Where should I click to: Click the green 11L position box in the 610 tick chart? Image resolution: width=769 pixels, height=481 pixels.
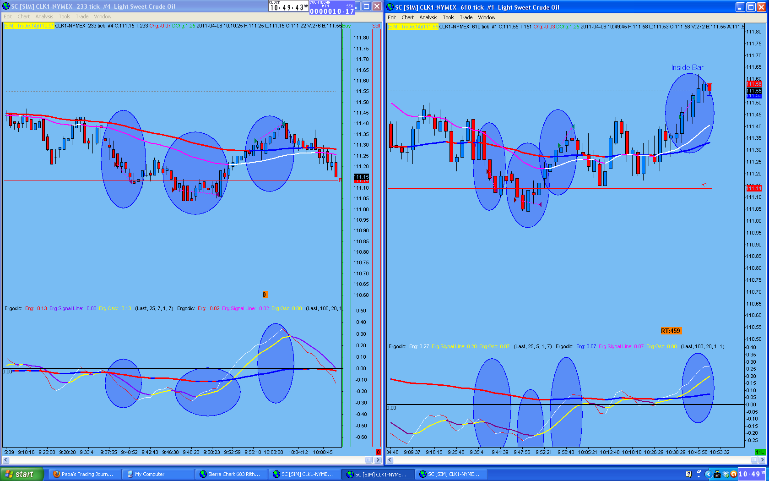click(759, 452)
